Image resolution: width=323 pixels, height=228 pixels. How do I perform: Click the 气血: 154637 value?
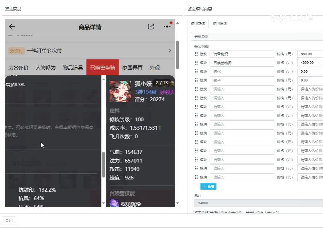coord(126,152)
